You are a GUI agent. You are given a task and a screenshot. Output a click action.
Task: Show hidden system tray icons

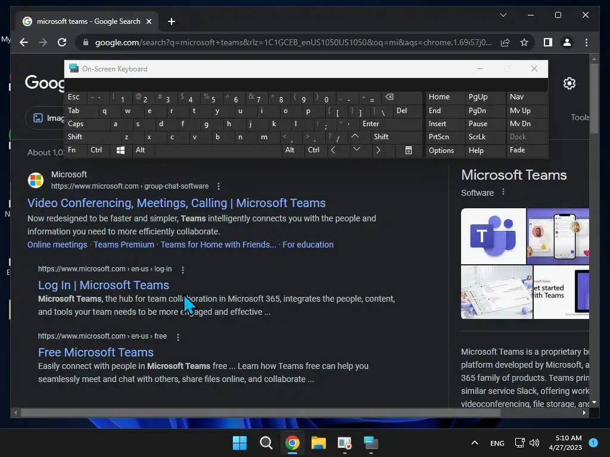click(x=475, y=443)
